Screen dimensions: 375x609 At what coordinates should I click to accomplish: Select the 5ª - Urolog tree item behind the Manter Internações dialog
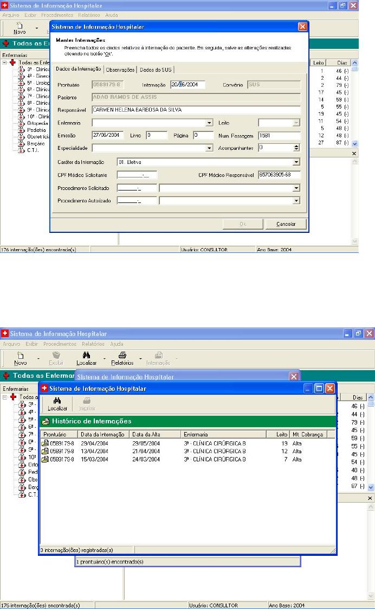(x=38, y=83)
